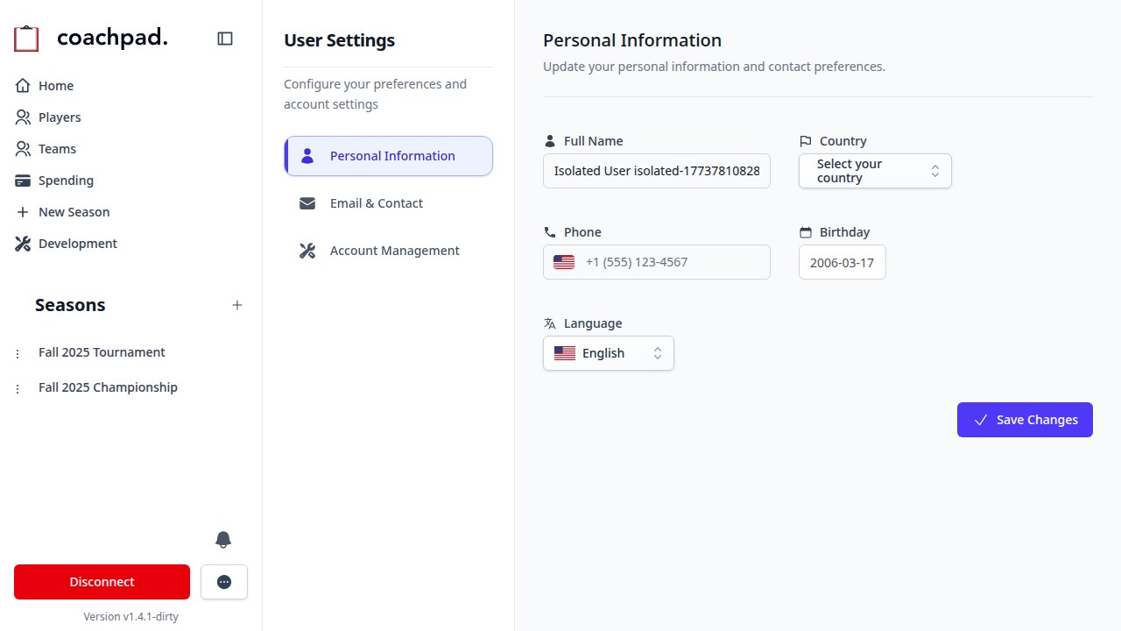Open the Birthday date picker

coord(842,262)
